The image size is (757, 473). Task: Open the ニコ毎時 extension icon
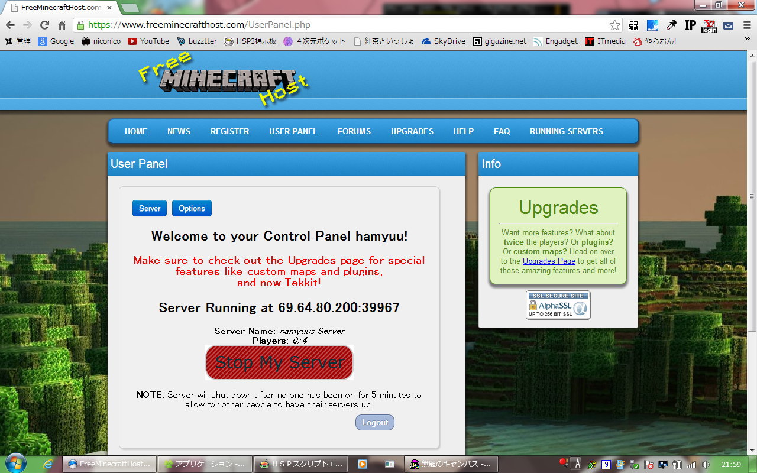point(634,25)
